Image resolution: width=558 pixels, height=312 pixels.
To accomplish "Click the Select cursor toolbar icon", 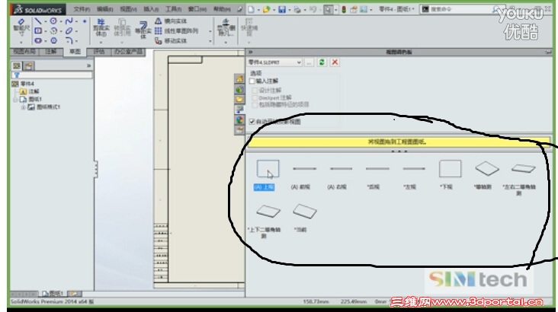I will coord(328,10).
